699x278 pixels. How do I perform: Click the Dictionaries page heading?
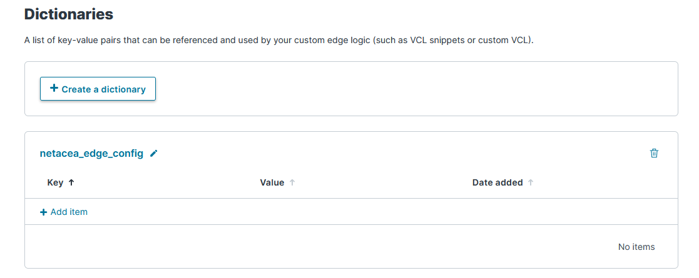pyautogui.click(x=69, y=14)
